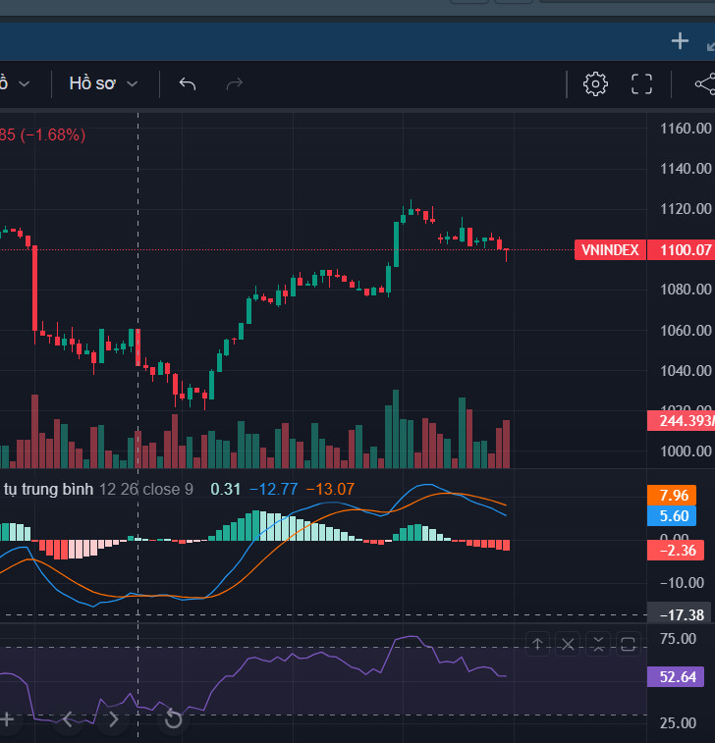
Task: Add a new tab with plus icon
Action: click(680, 40)
